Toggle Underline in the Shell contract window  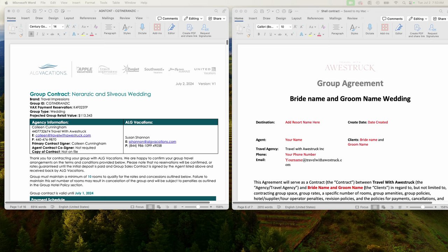pyautogui.click(x=271, y=34)
